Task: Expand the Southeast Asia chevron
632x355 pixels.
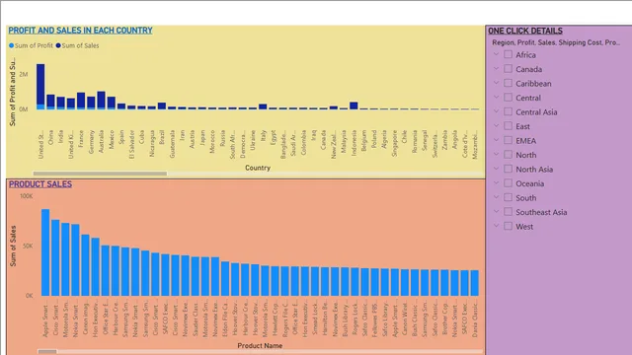Action: coord(496,211)
